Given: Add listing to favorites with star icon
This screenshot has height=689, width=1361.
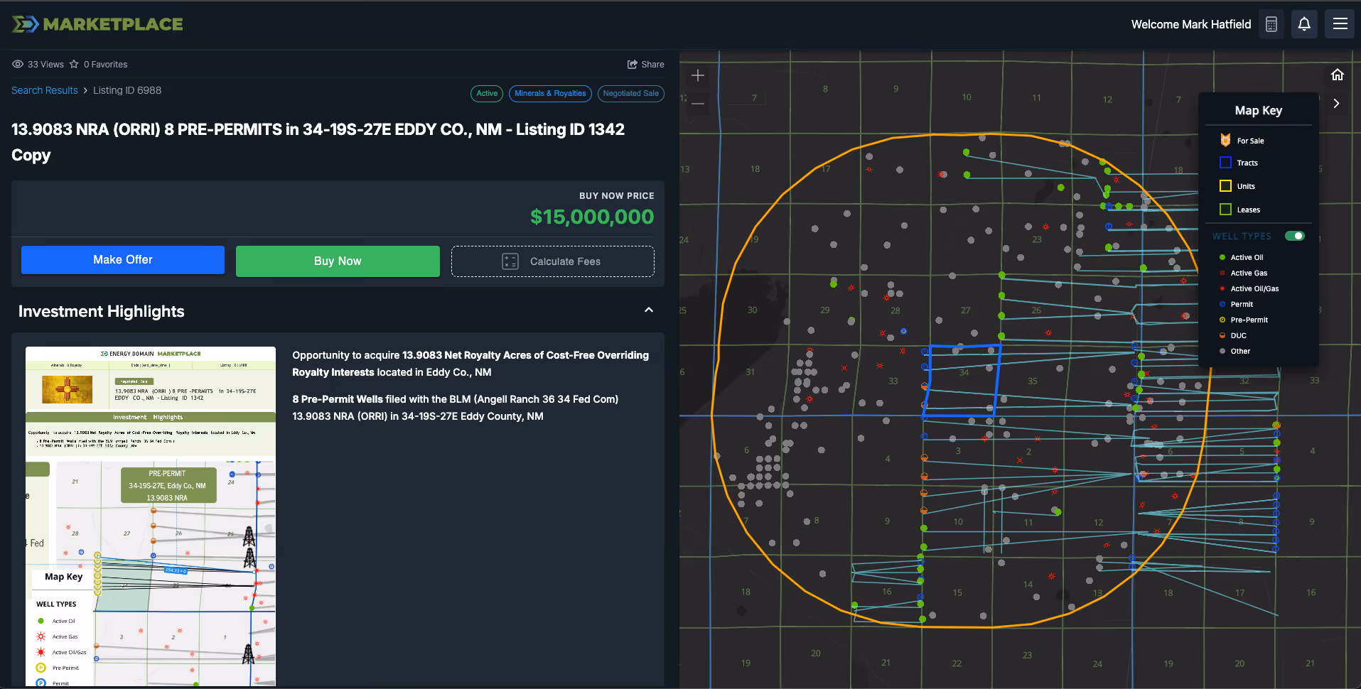Looking at the screenshot, I should [74, 64].
